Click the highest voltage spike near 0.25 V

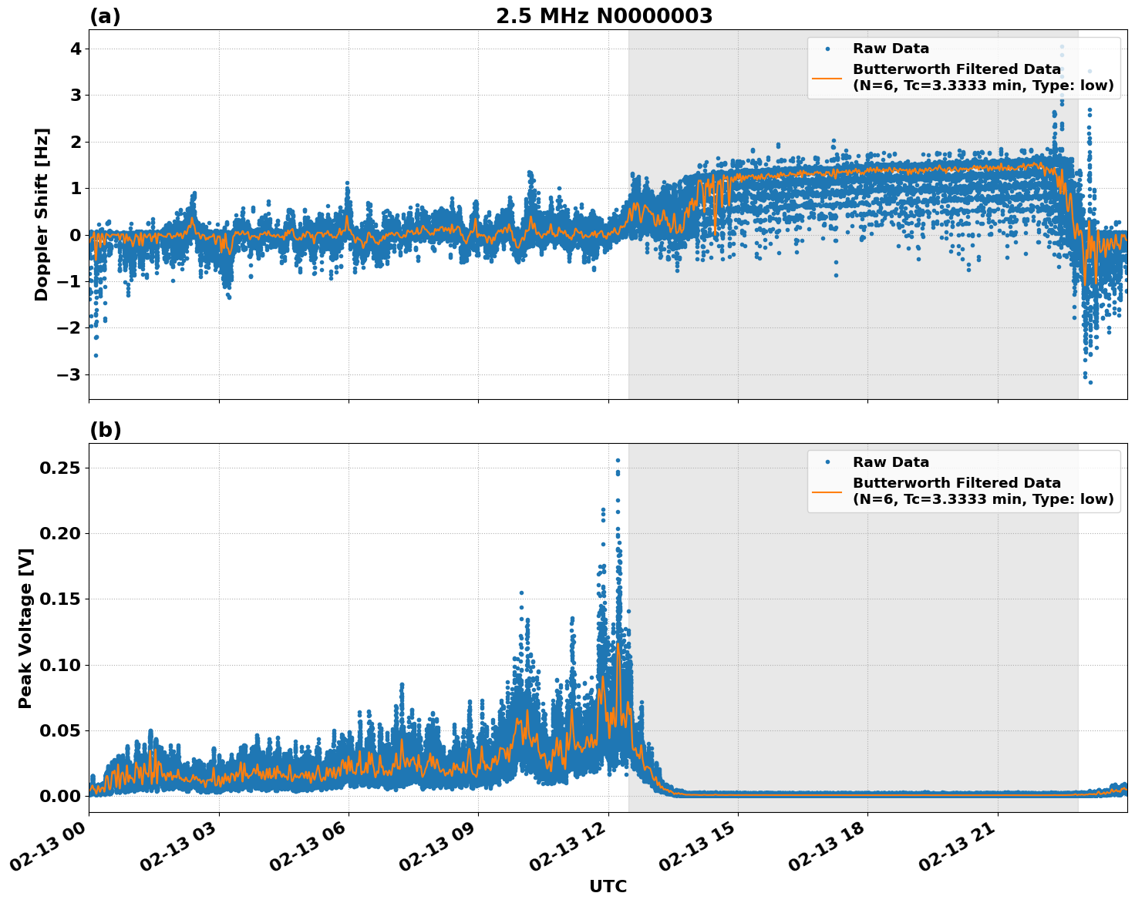tap(618, 458)
